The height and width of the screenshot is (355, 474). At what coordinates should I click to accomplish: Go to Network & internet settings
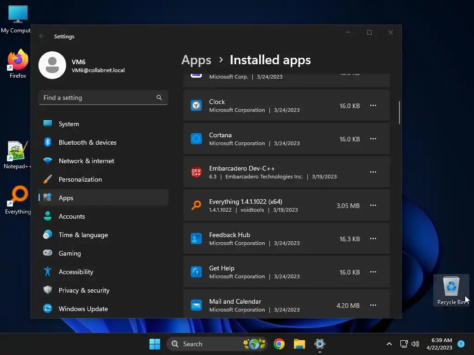[x=103, y=161]
